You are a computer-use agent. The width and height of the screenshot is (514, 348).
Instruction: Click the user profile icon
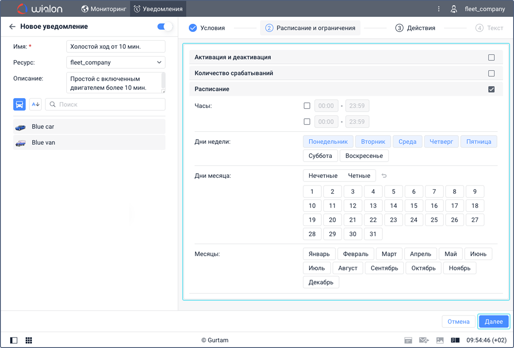[x=454, y=9]
